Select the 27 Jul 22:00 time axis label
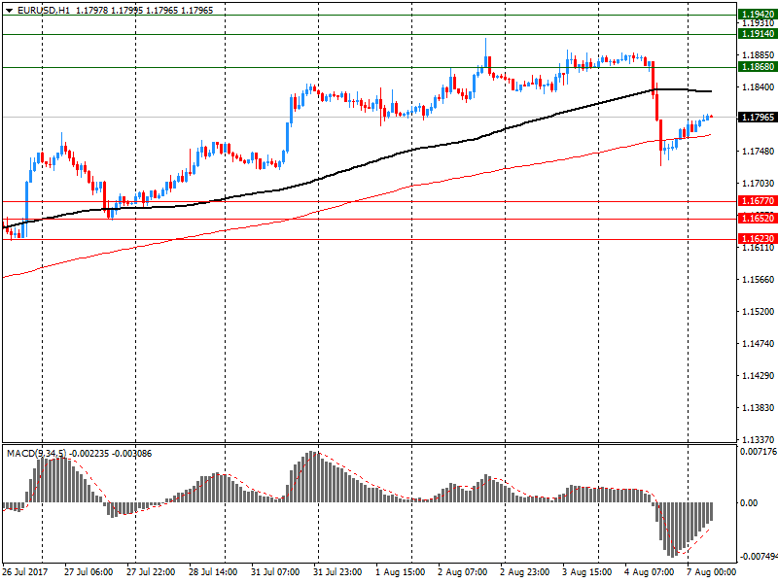 [x=151, y=572]
